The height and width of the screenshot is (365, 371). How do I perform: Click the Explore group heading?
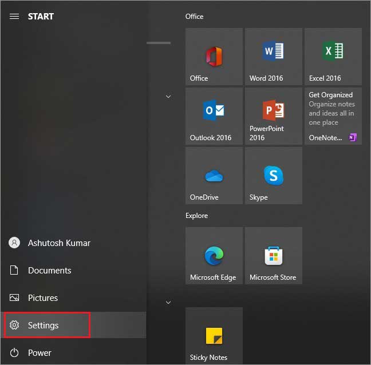pos(196,216)
